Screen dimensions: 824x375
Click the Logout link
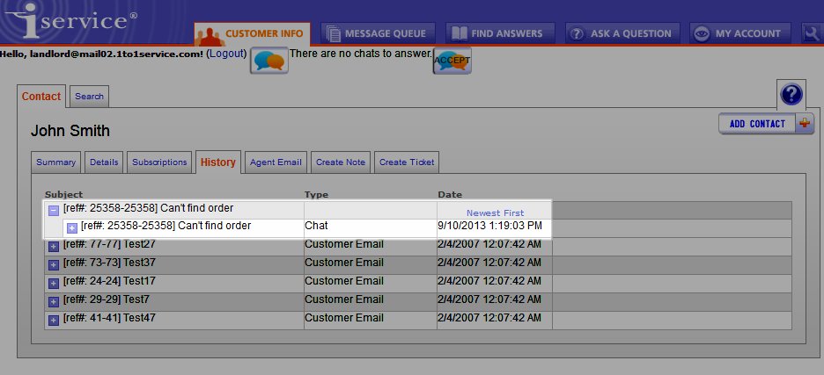225,54
